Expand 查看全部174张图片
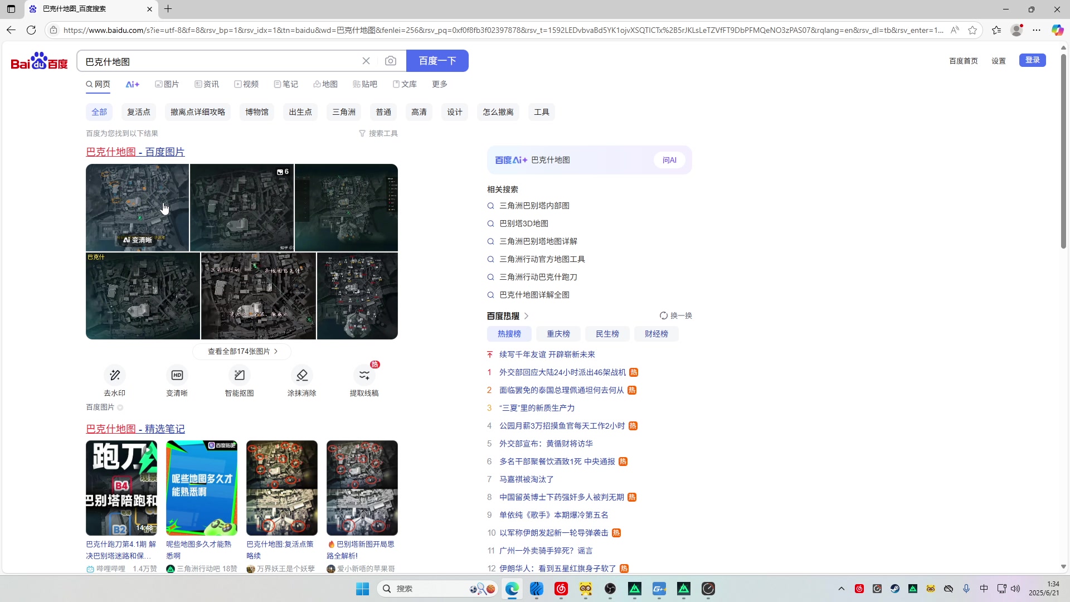This screenshot has width=1070, height=602. tap(242, 351)
